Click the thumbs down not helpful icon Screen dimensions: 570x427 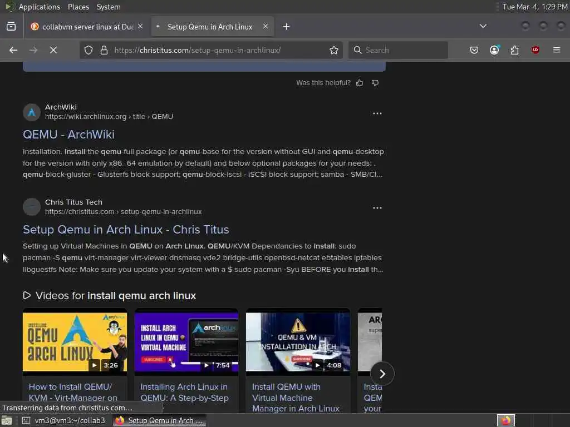point(375,83)
